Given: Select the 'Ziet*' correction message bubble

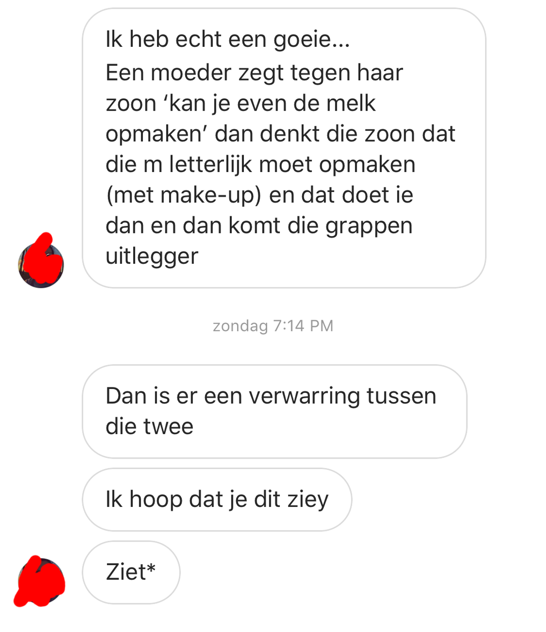Looking at the screenshot, I should [131, 572].
